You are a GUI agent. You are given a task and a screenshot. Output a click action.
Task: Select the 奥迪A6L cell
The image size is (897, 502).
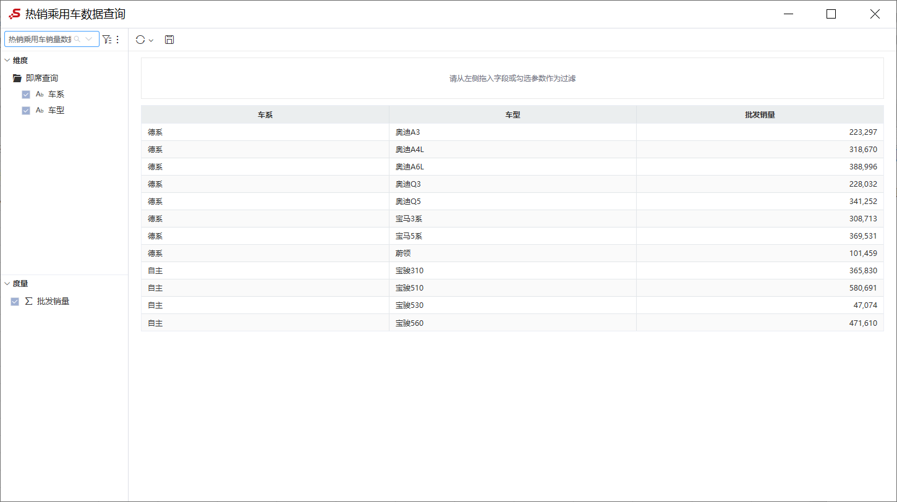click(512, 167)
